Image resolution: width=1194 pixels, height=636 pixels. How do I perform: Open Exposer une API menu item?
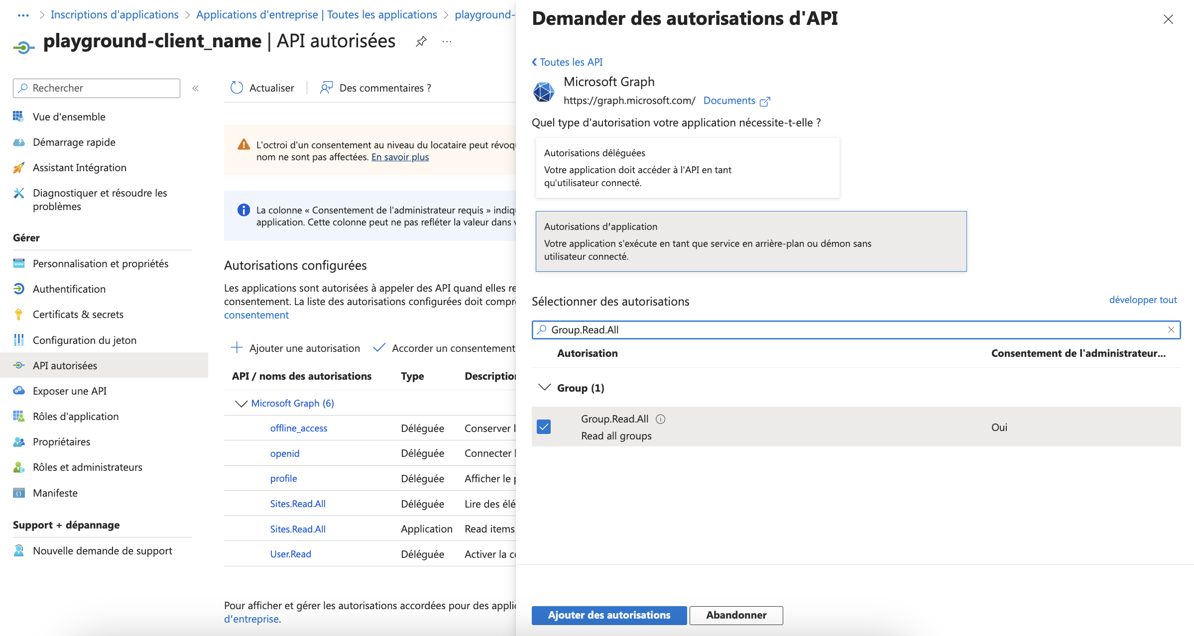70,391
